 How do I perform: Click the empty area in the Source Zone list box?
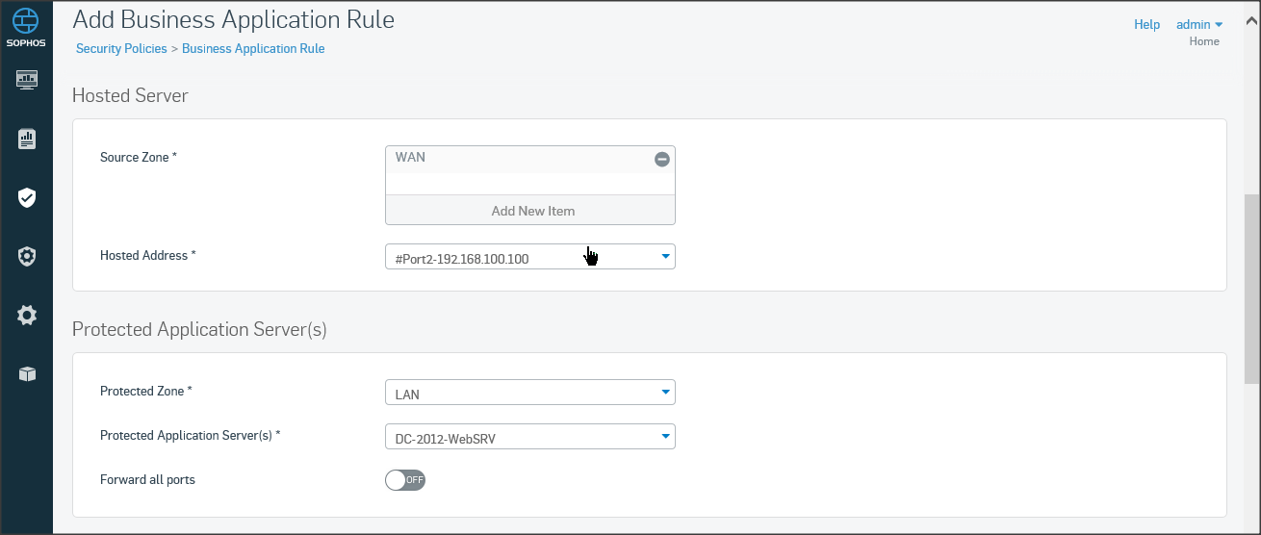tap(529, 184)
